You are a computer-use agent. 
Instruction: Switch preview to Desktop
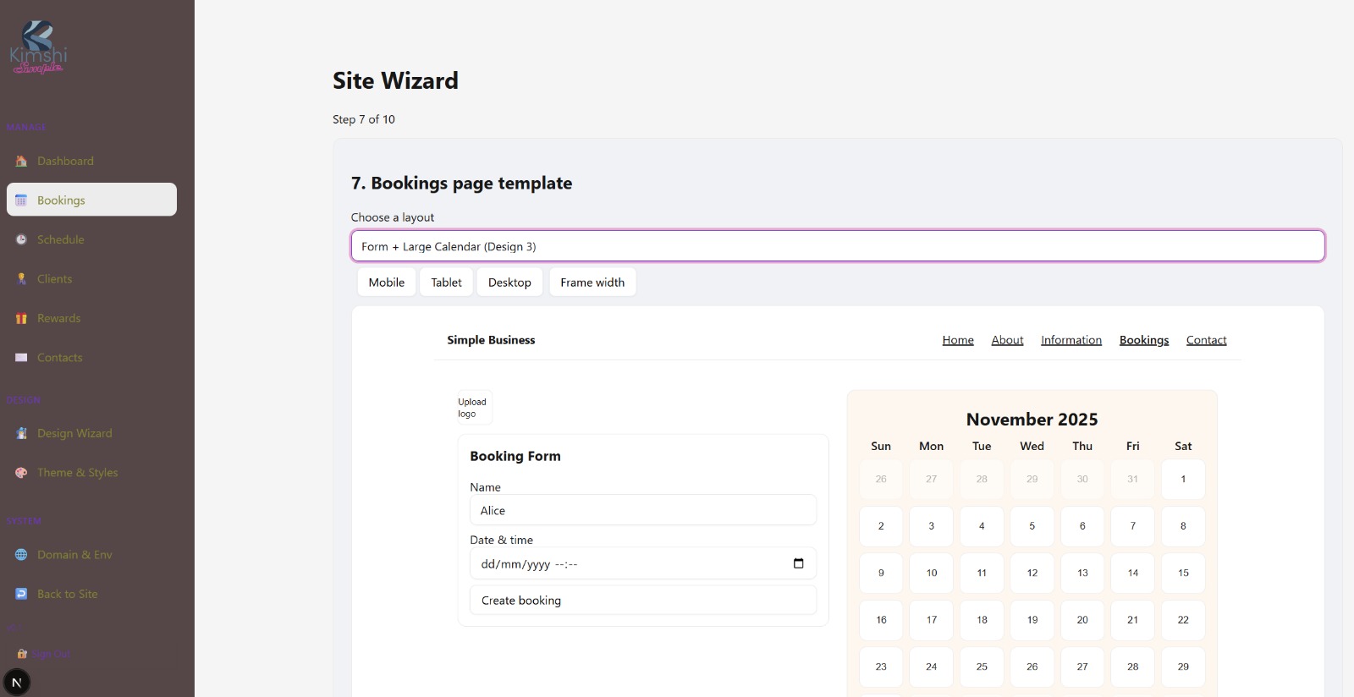coord(509,283)
